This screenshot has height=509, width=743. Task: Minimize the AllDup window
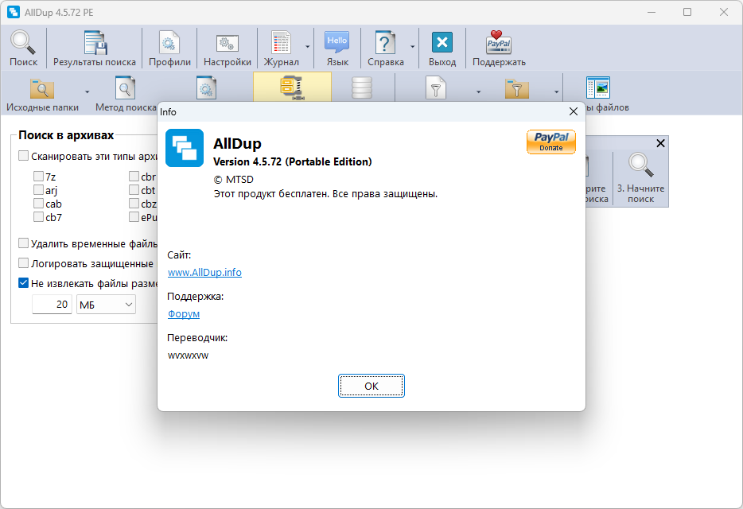click(652, 12)
